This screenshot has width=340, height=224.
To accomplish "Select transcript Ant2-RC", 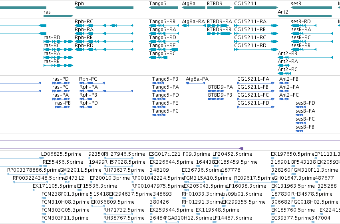I will [x=288, y=69].
